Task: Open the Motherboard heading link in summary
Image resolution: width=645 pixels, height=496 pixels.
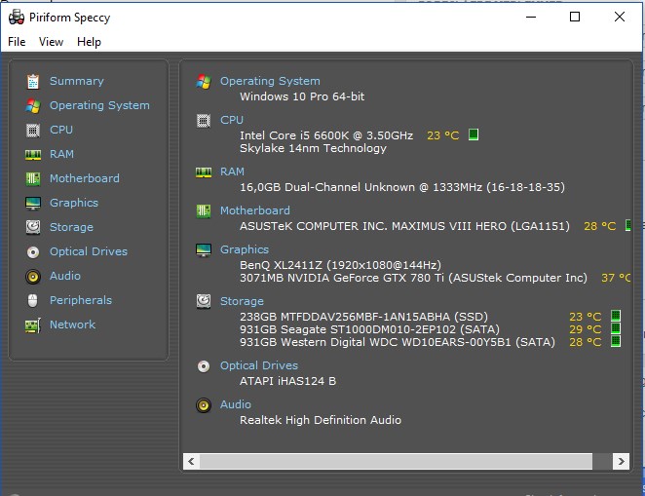Action: 254,210
